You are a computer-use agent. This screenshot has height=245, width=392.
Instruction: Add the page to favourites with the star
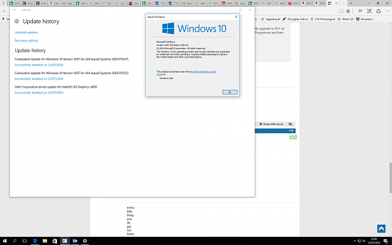(x=348, y=11)
